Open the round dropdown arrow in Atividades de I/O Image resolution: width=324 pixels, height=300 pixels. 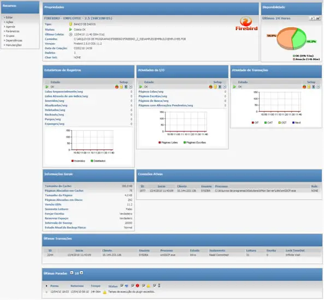pos(225,87)
